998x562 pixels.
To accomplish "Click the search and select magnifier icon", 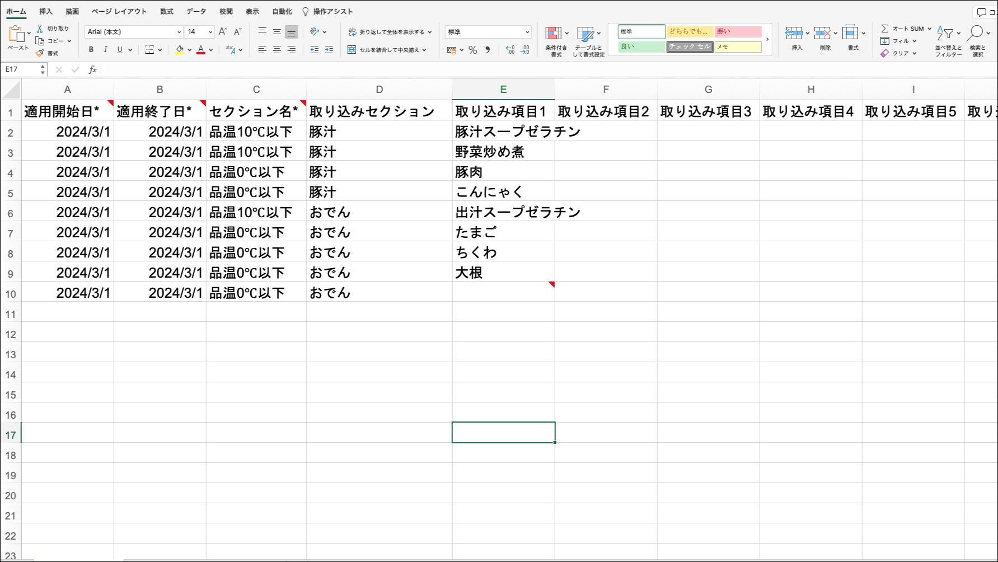I will [x=976, y=33].
